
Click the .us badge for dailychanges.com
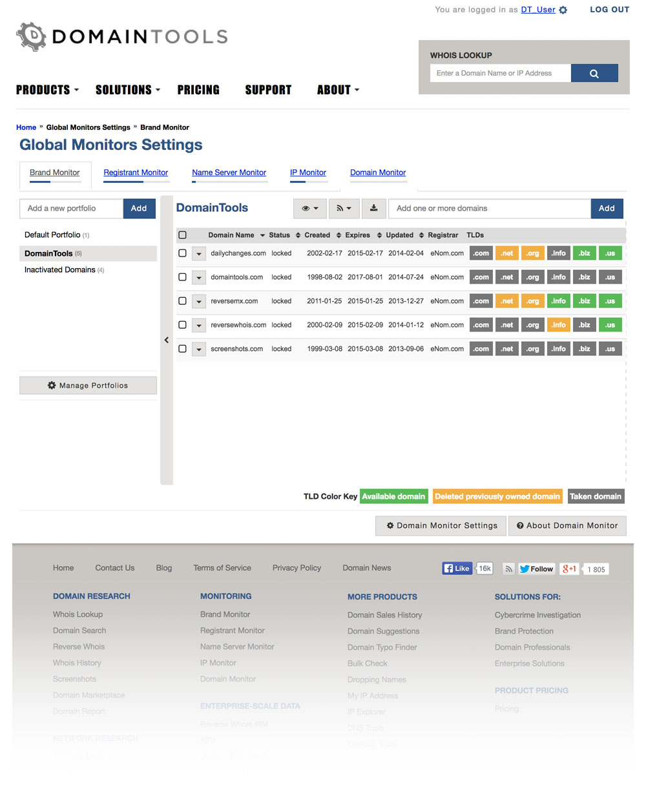point(610,253)
